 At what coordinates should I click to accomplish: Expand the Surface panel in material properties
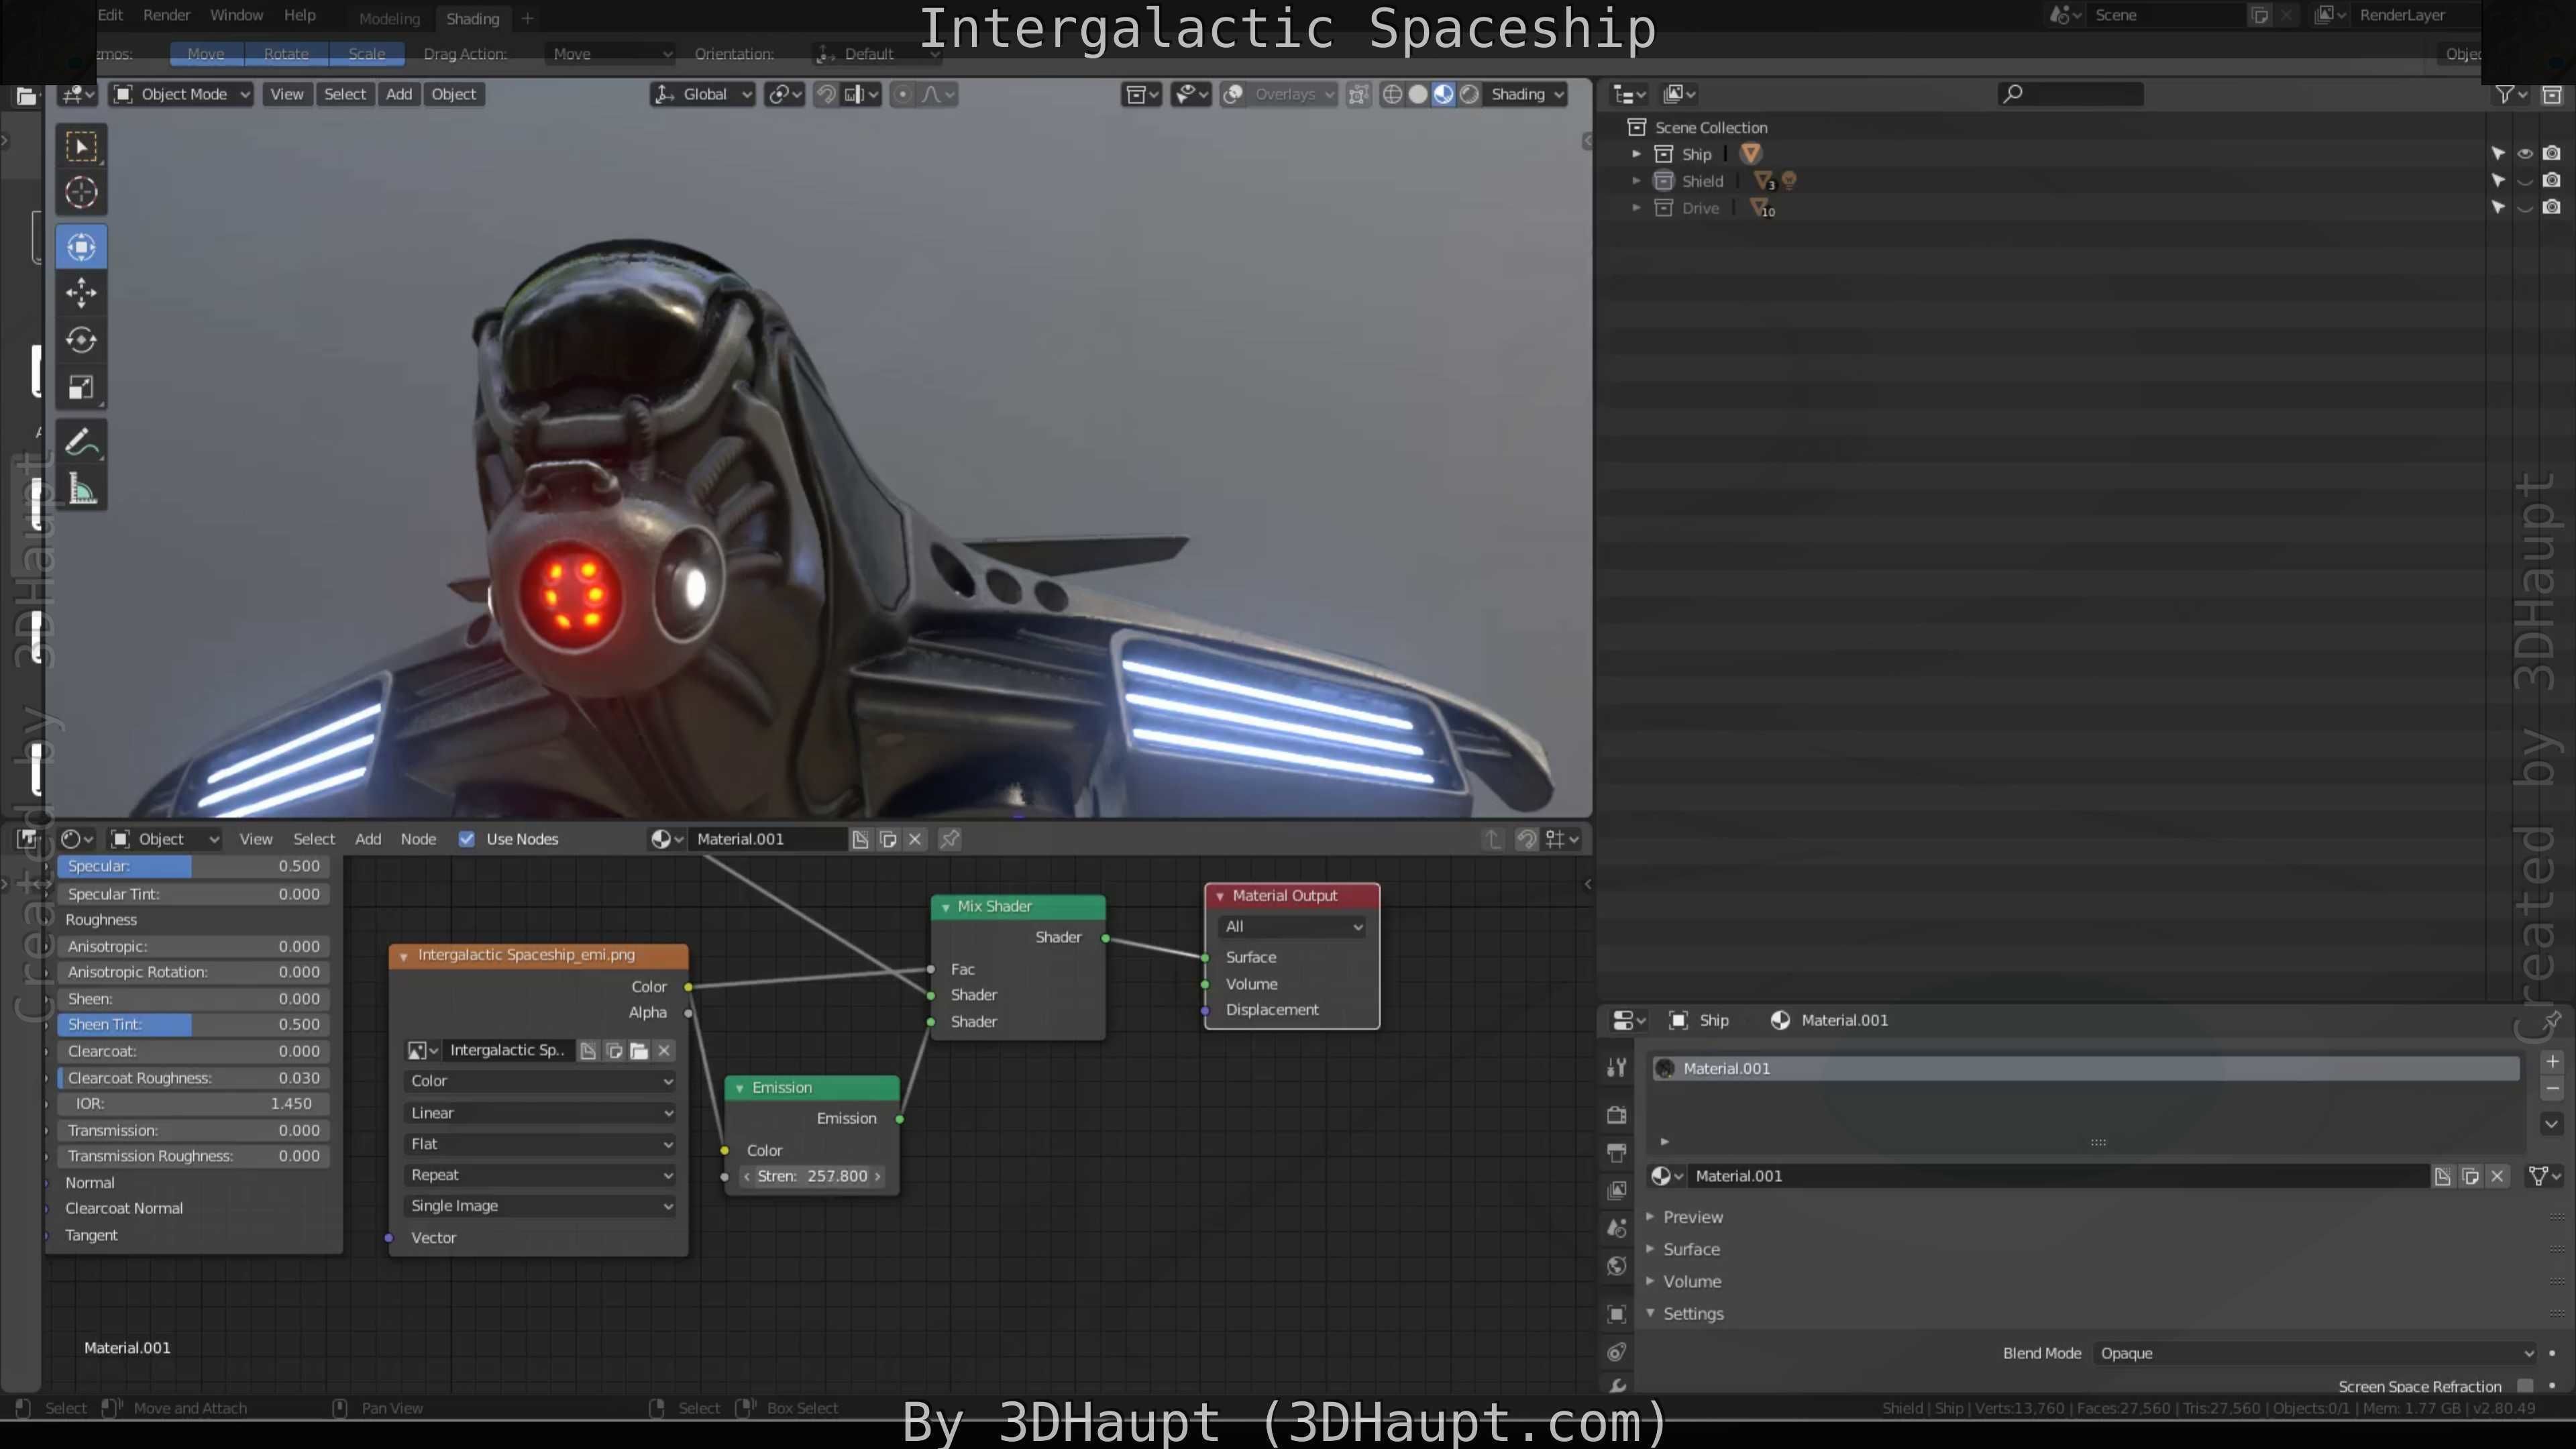(1691, 1249)
